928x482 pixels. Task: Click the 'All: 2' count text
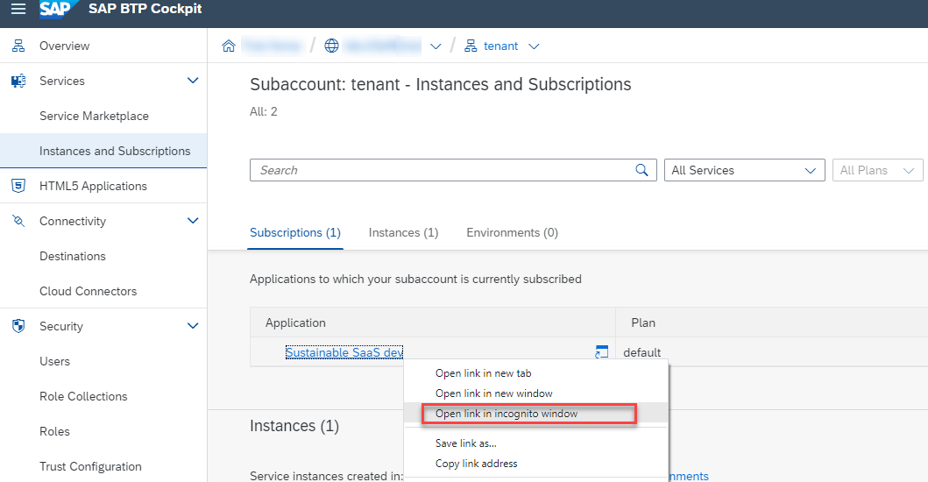pyautogui.click(x=264, y=111)
